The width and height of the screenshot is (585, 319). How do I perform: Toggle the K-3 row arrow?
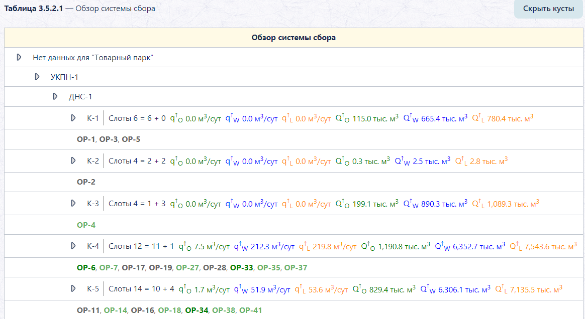point(73,203)
